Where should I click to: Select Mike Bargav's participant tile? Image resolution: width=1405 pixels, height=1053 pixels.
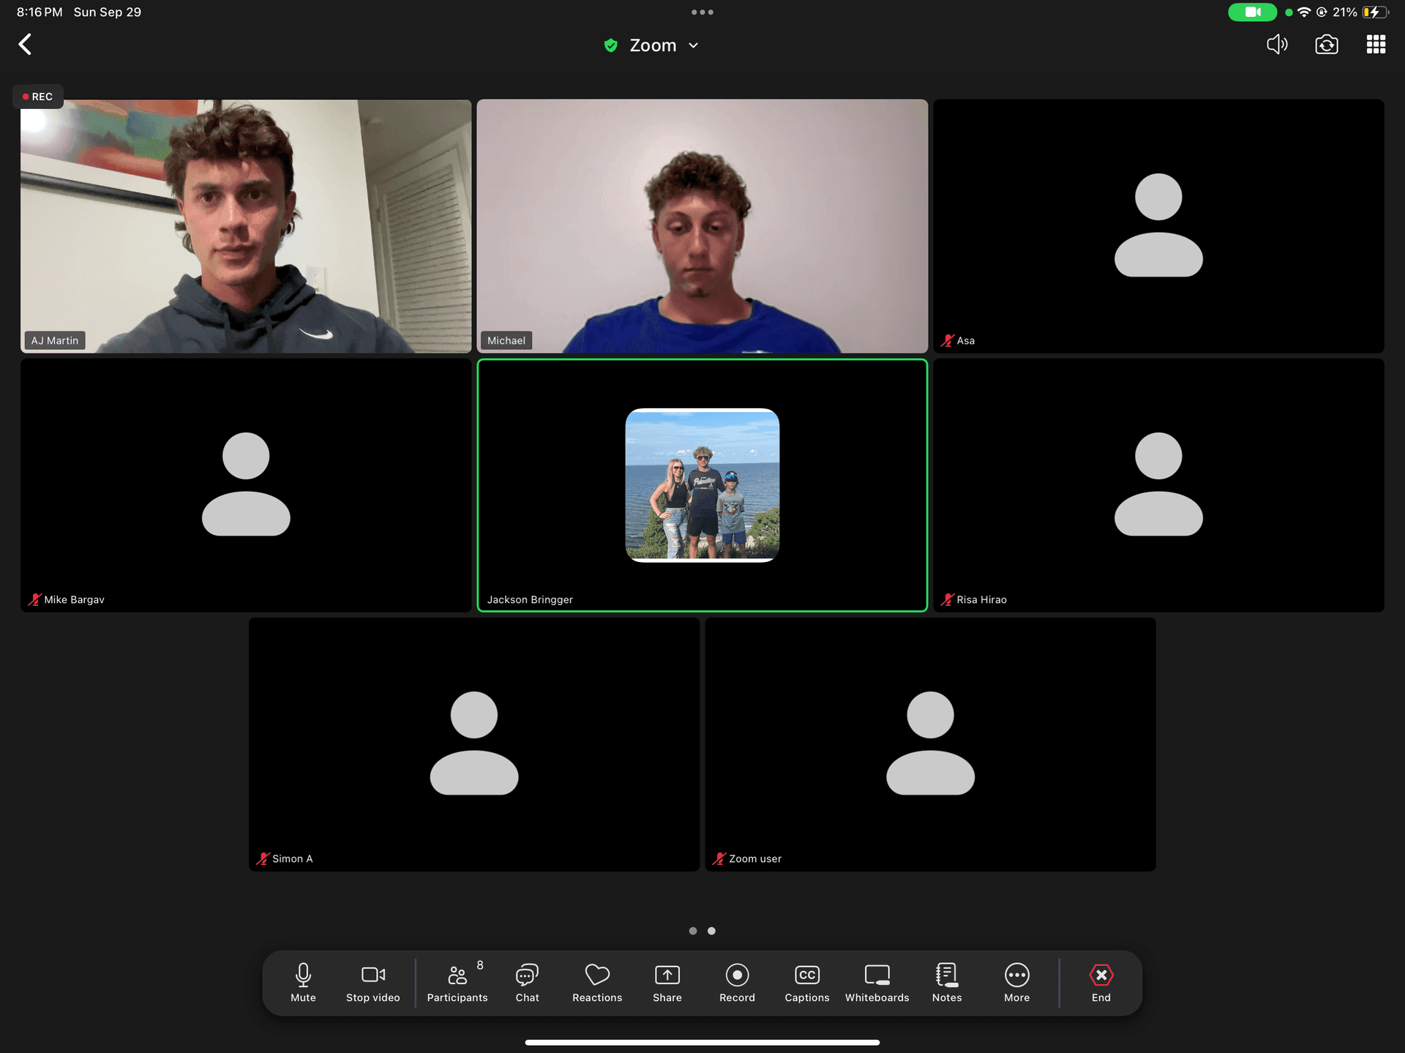[246, 485]
